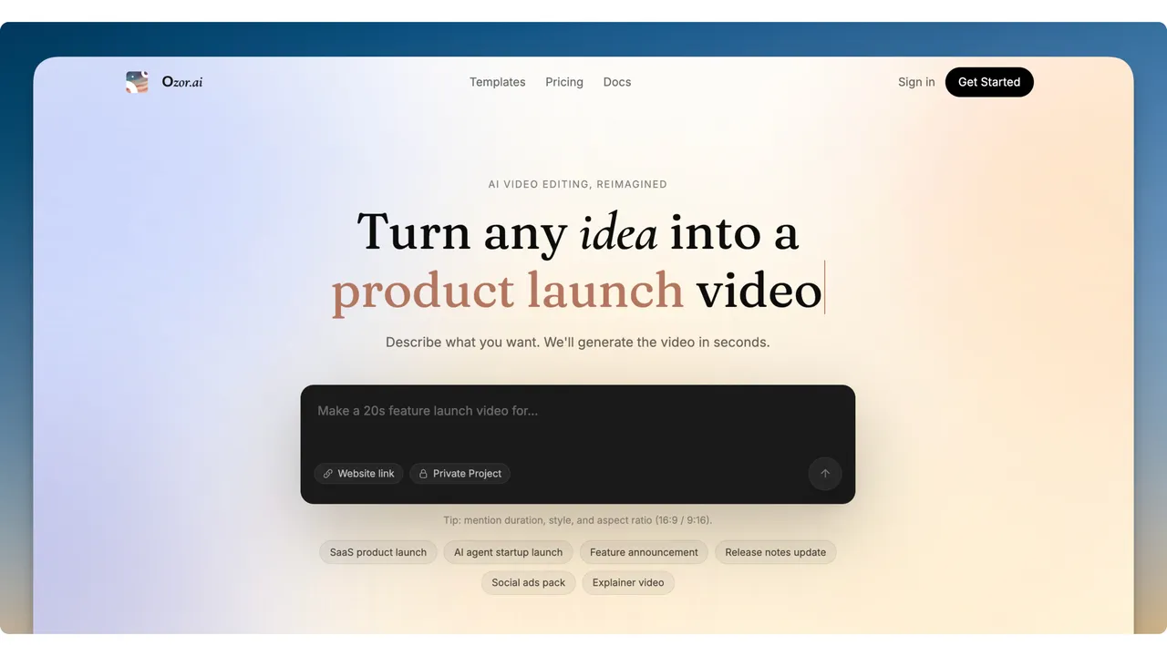Click the Sign in link

(x=916, y=82)
